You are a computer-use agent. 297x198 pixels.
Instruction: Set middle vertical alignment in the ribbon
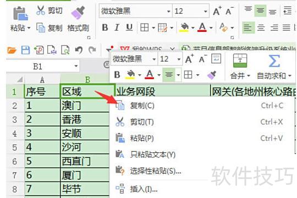point(260,10)
